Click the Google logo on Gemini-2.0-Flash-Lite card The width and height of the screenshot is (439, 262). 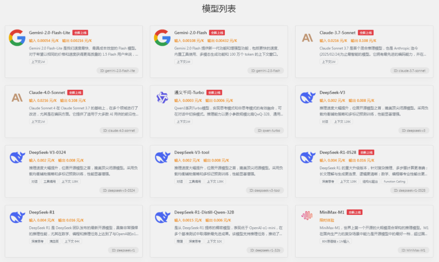point(17,37)
